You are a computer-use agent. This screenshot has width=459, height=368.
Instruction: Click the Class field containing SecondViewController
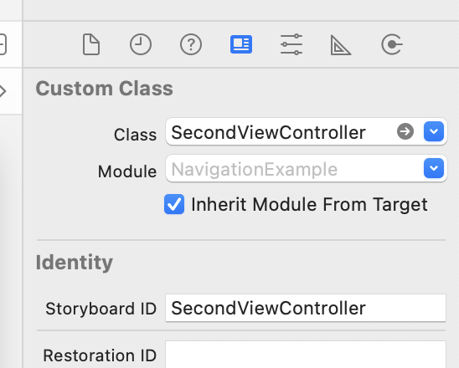coord(307,131)
